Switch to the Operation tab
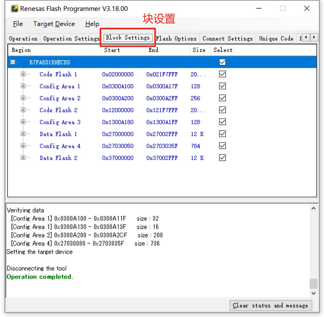This screenshot has height=317, width=324. (23, 39)
